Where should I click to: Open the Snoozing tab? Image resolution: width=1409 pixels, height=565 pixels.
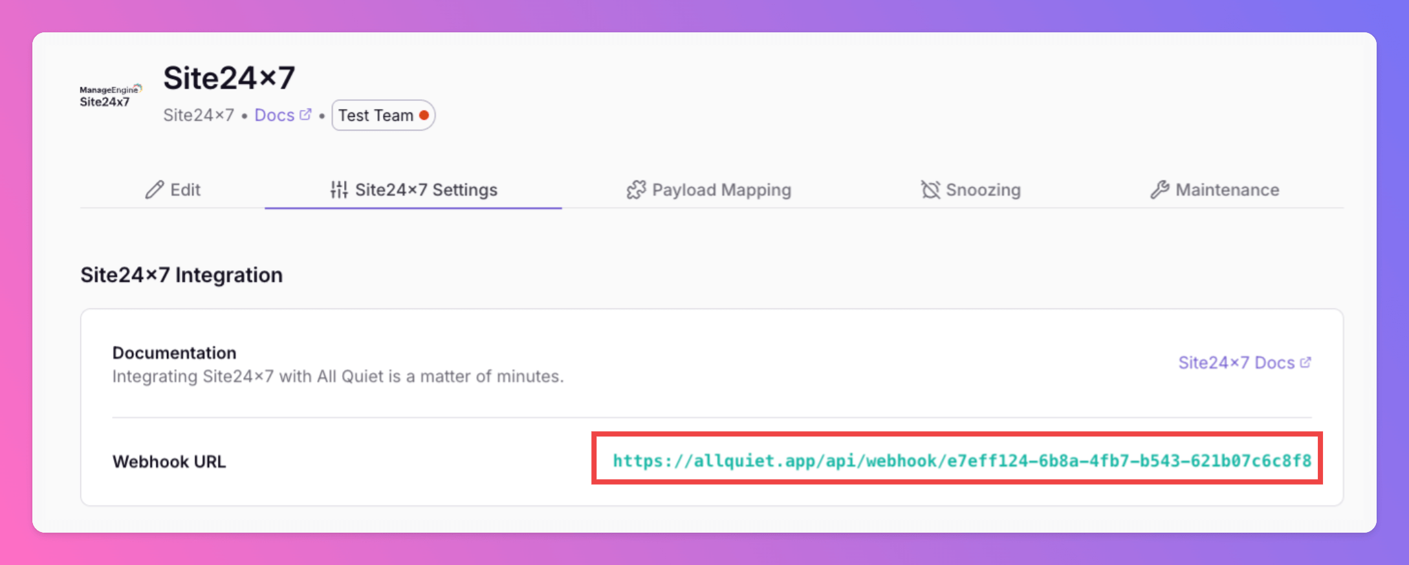coord(970,189)
